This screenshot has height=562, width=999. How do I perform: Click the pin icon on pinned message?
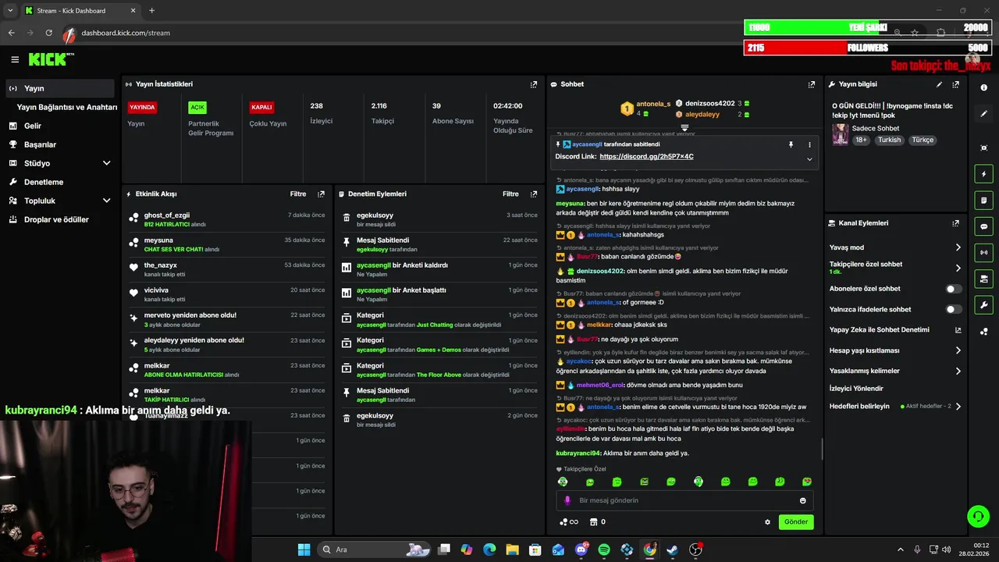pyautogui.click(x=791, y=144)
